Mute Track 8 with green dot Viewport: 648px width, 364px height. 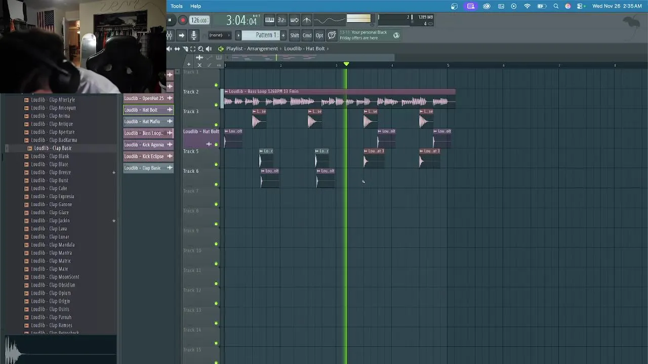pos(217,224)
